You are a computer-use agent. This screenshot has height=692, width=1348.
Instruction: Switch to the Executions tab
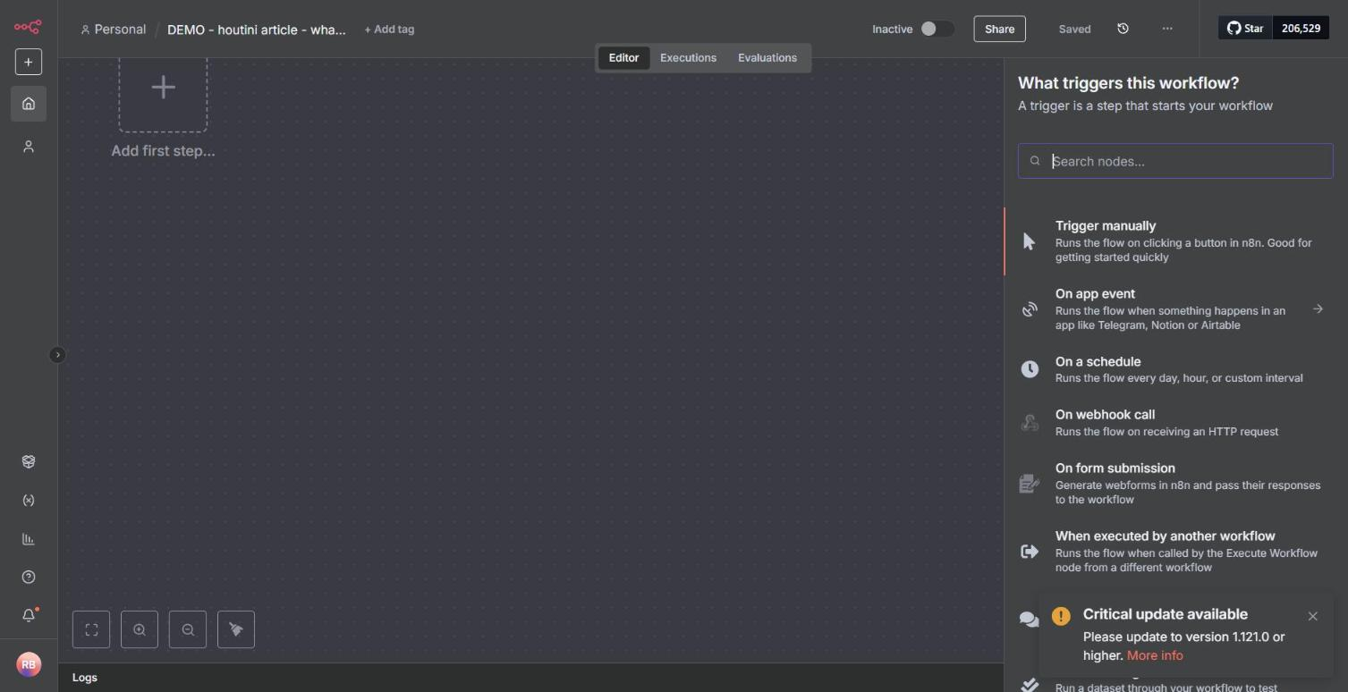point(688,58)
